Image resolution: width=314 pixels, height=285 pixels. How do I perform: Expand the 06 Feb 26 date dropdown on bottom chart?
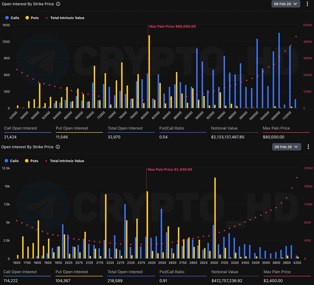286,147
